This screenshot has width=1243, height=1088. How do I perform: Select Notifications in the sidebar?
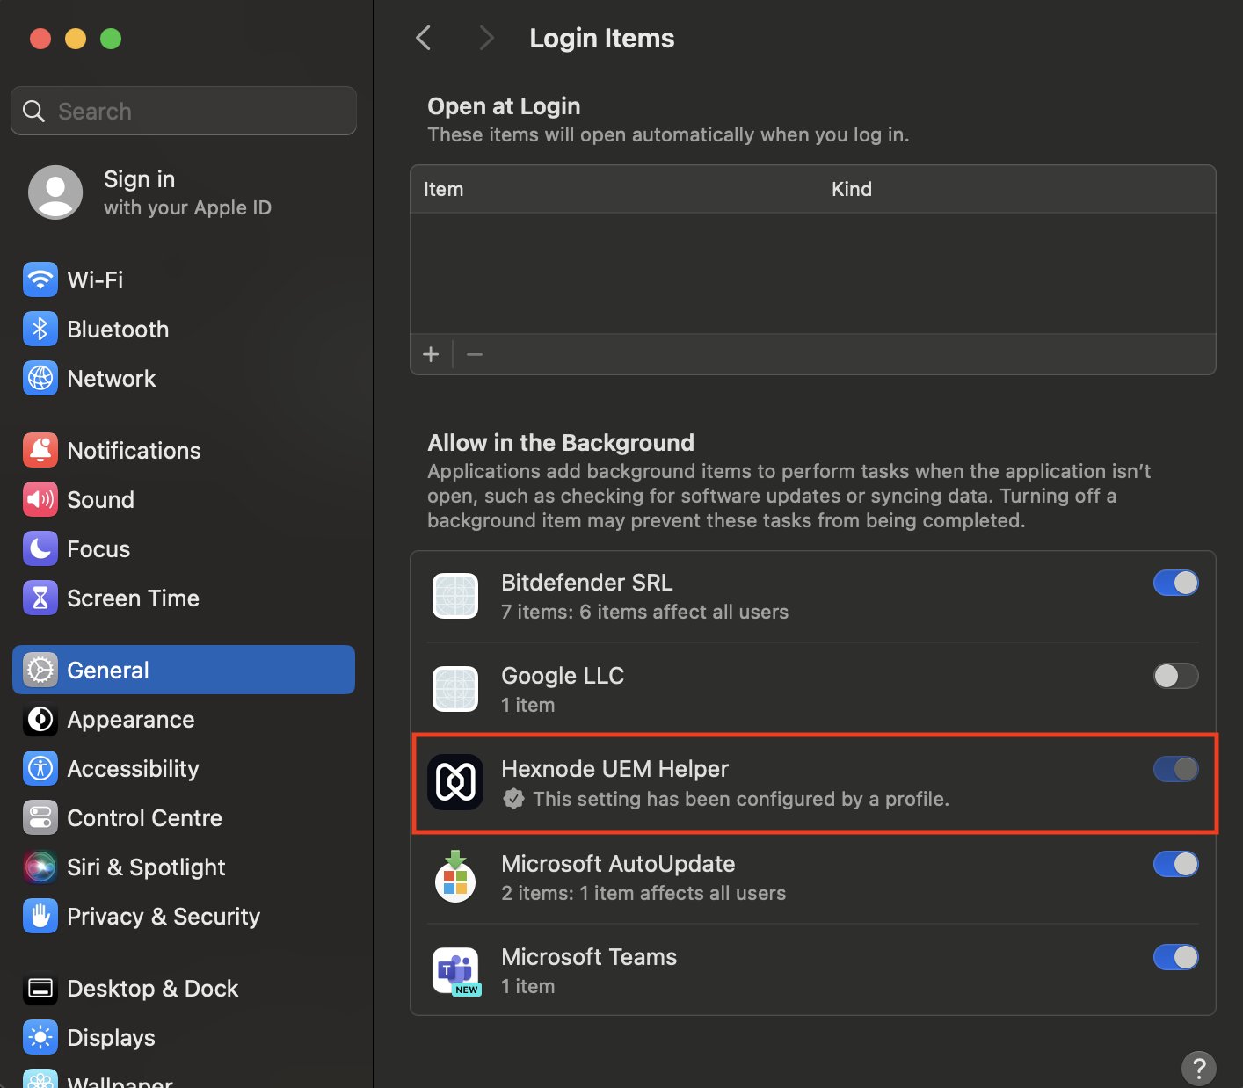pyautogui.click(x=183, y=451)
